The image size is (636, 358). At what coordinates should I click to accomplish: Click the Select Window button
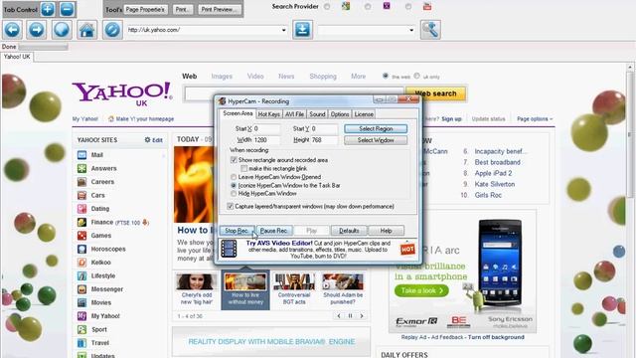coord(376,140)
